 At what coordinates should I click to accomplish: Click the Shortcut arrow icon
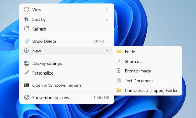tap(119, 61)
